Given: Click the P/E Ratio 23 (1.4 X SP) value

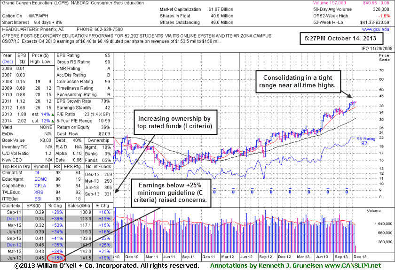Looking at the screenshot, I should click(97, 114).
